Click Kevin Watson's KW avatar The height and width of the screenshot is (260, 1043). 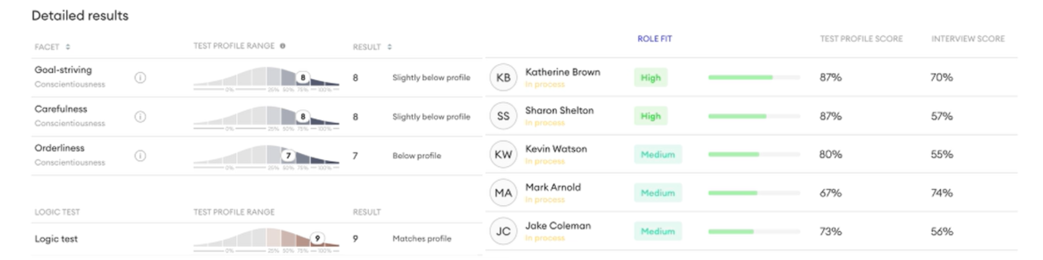503,154
